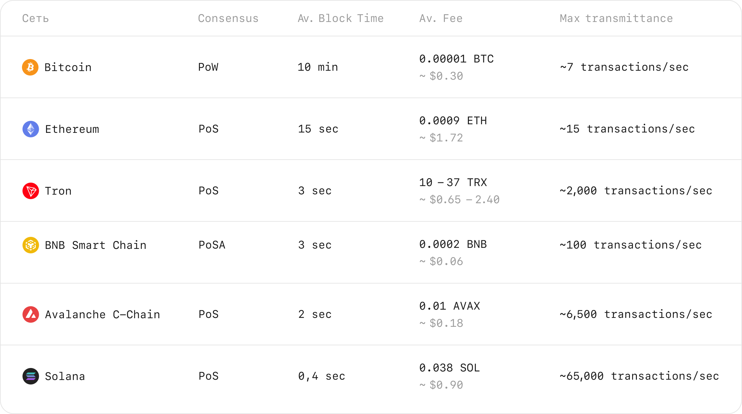This screenshot has width=742, height=414.
Task: Open the Bitcoin network name
Action: click(68, 67)
